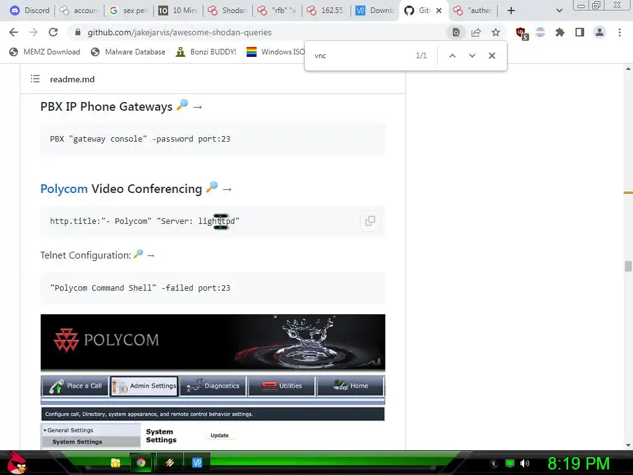Click the readme.md file name
This screenshot has width=633, height=475.
72,79
